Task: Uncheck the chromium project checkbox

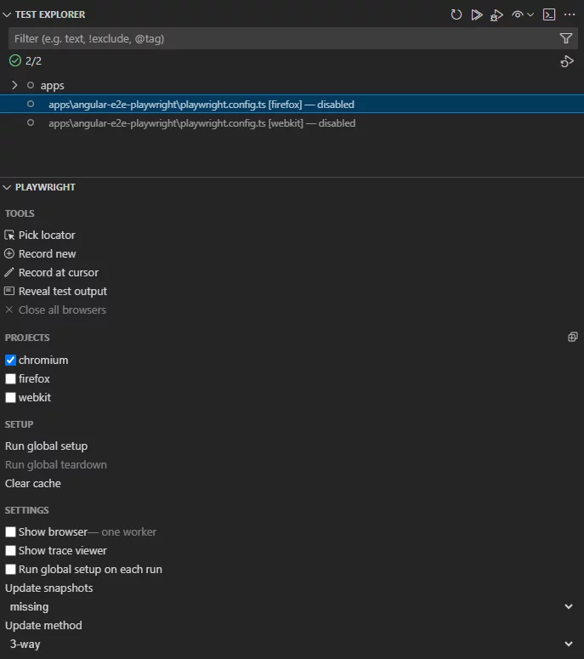Action: tap(11, 360)
